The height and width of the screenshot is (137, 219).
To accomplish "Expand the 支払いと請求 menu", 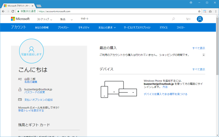I will coord(107,27).
